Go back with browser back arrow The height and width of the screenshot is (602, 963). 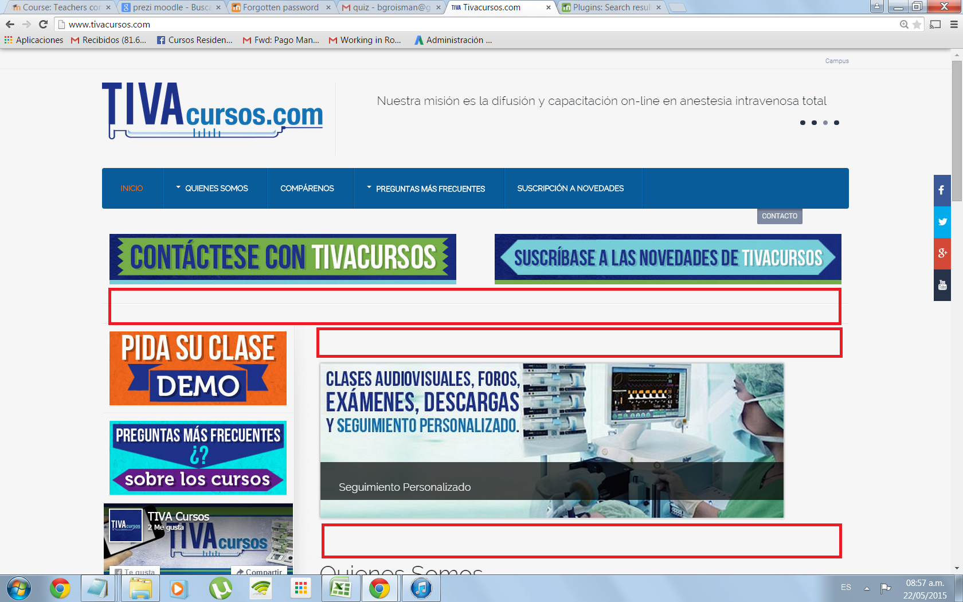(10, 24)
